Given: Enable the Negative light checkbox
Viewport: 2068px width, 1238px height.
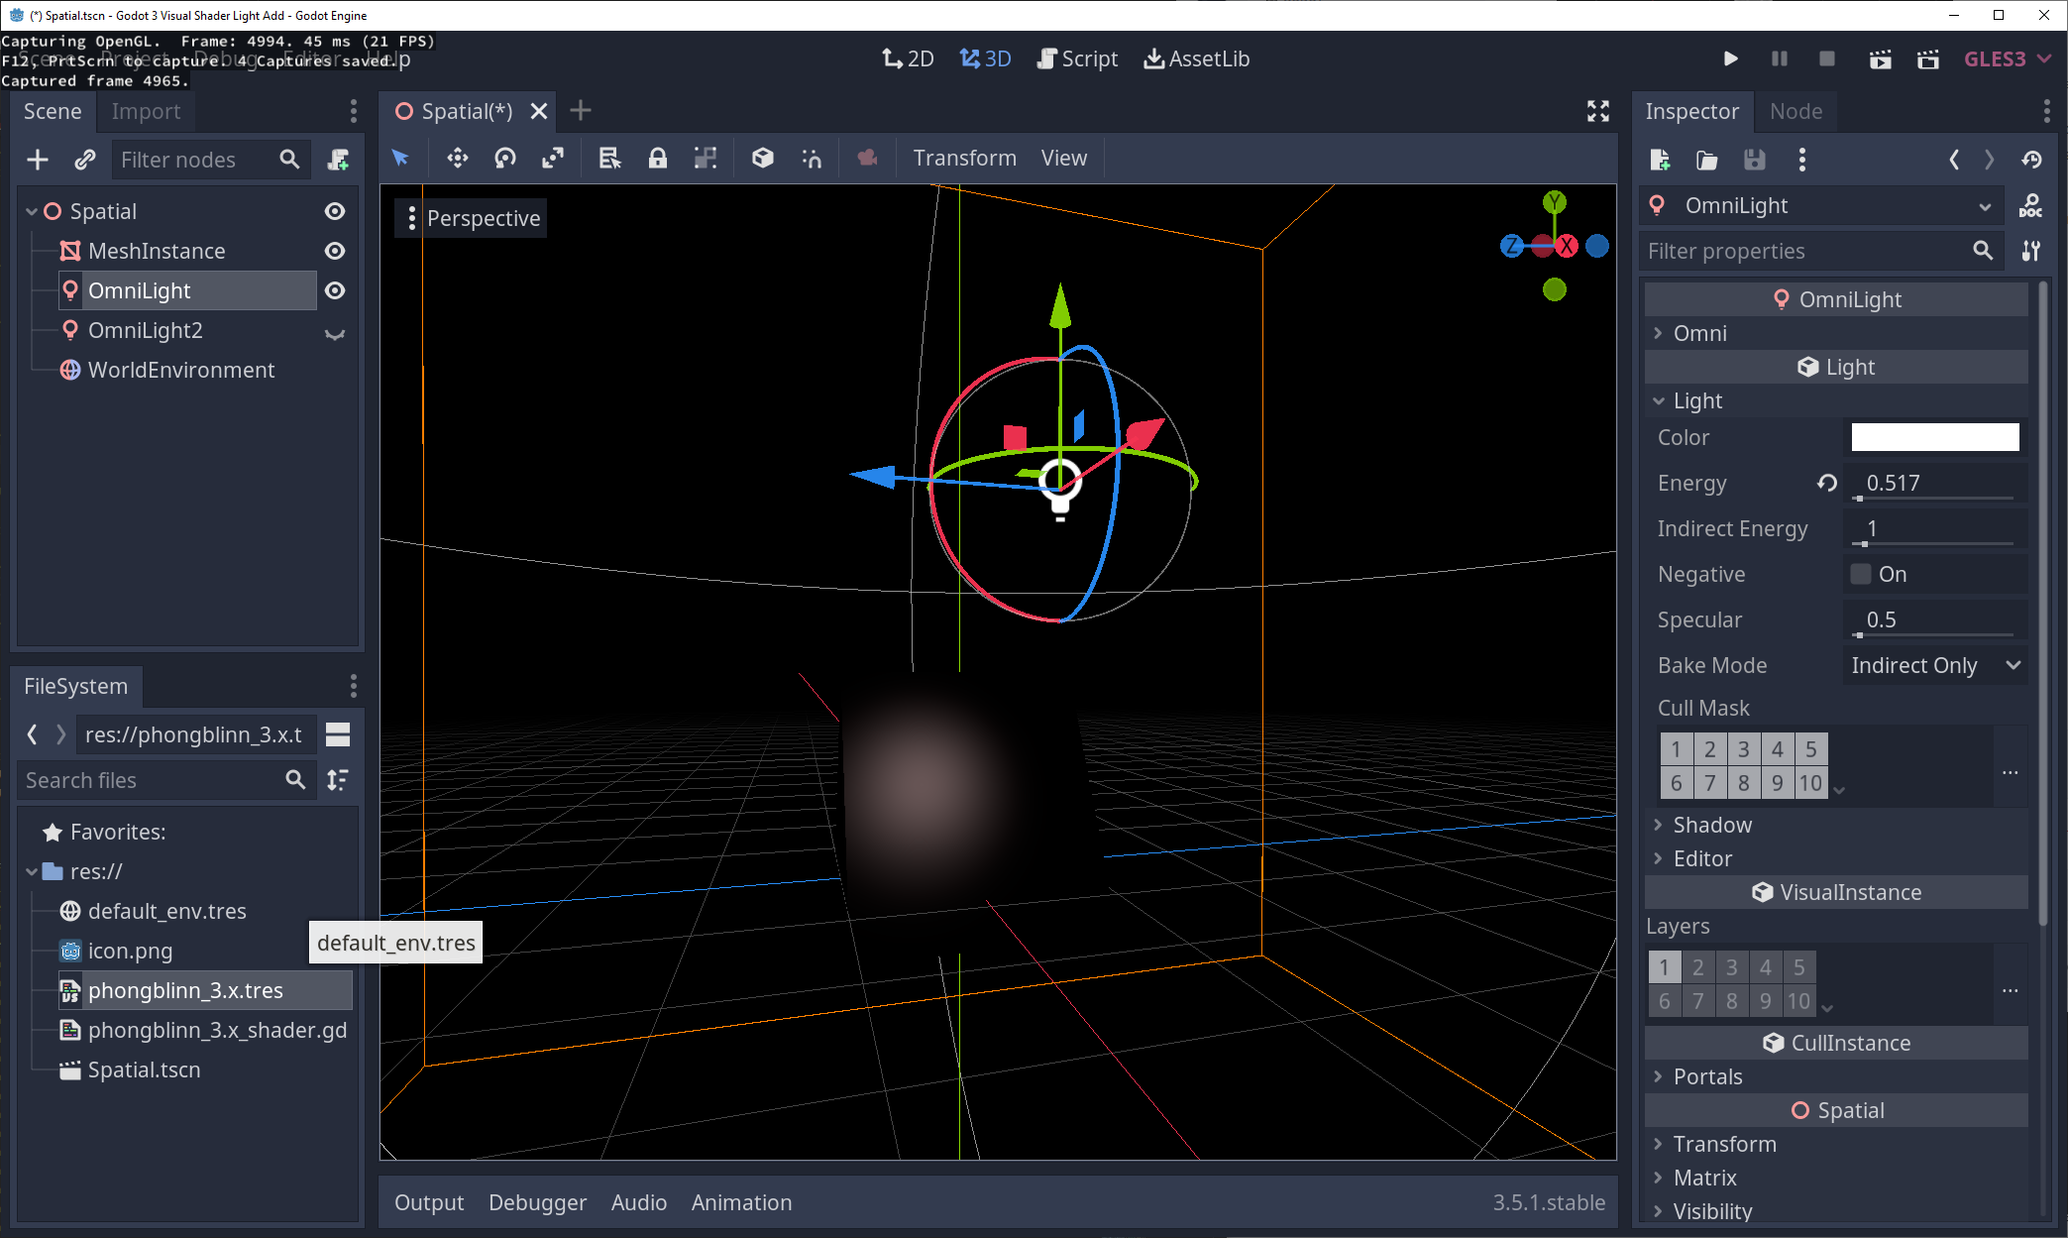Looking at the screenshot, I should [1861, 573].
